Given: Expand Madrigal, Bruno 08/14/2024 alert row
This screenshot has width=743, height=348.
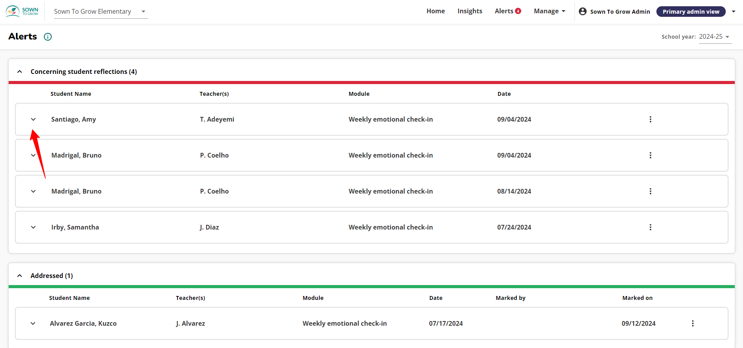Looking at the screenshot, I should 33,191.
